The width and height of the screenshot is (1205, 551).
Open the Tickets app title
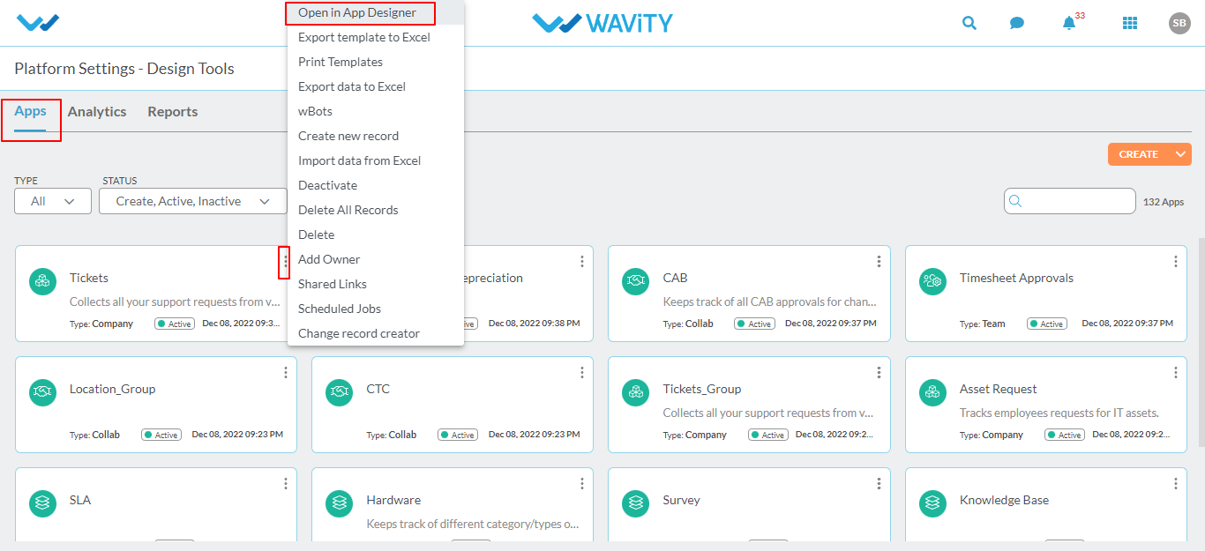[89, 278]
